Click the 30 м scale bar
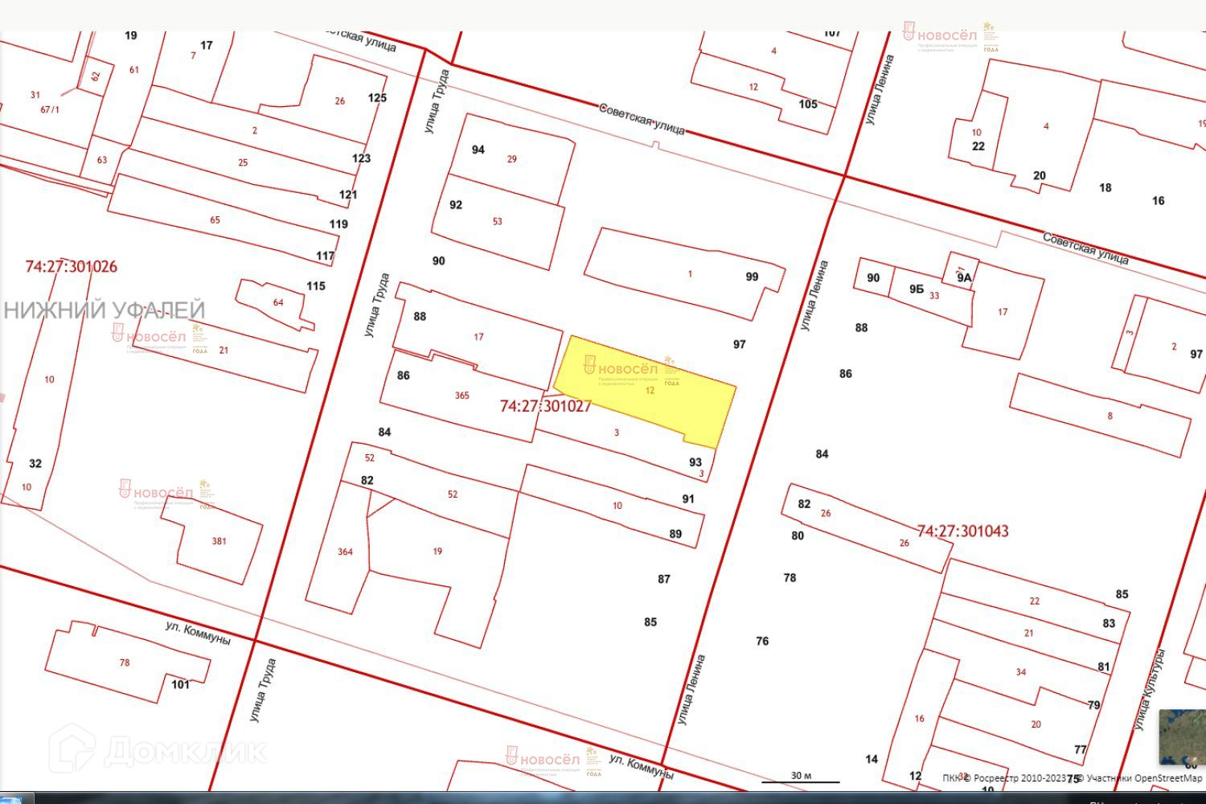This screenshot has width=1206, height=804. tap(801, 777)
